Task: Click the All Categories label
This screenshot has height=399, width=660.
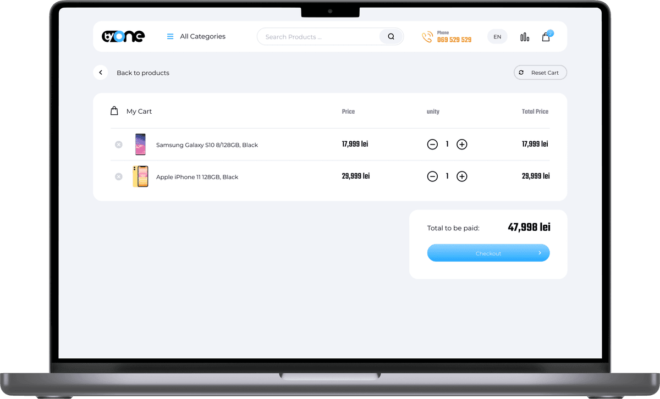Action: click(x=203, y=36)
